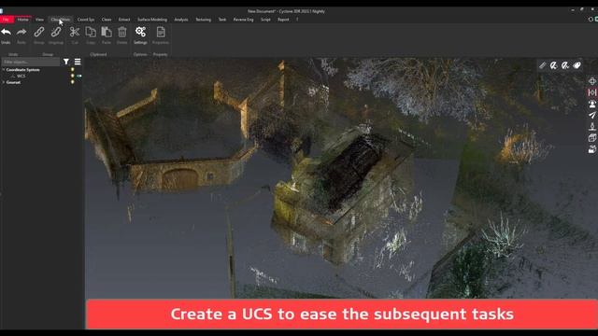This screenshot has height=336, width=598.
Task: Select the Coordinate System tree label
Action: [22, 70]
